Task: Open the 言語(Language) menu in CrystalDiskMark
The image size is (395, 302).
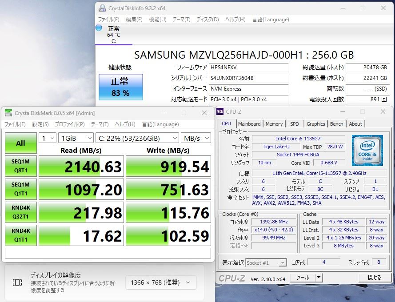Action: [x=160, y=124]
